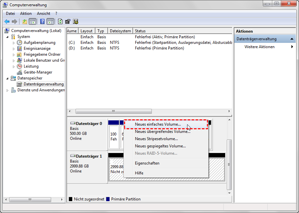This screenshot has height=213, width=299.
Task: Toggle the Show/Hide Console Tree icon
Action: [33, 21]
